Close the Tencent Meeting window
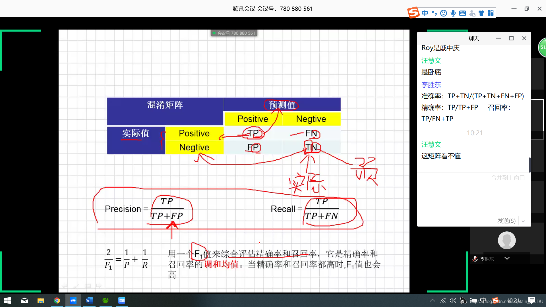This screenshot has width=546, height=307. click(x=539, y=9)
